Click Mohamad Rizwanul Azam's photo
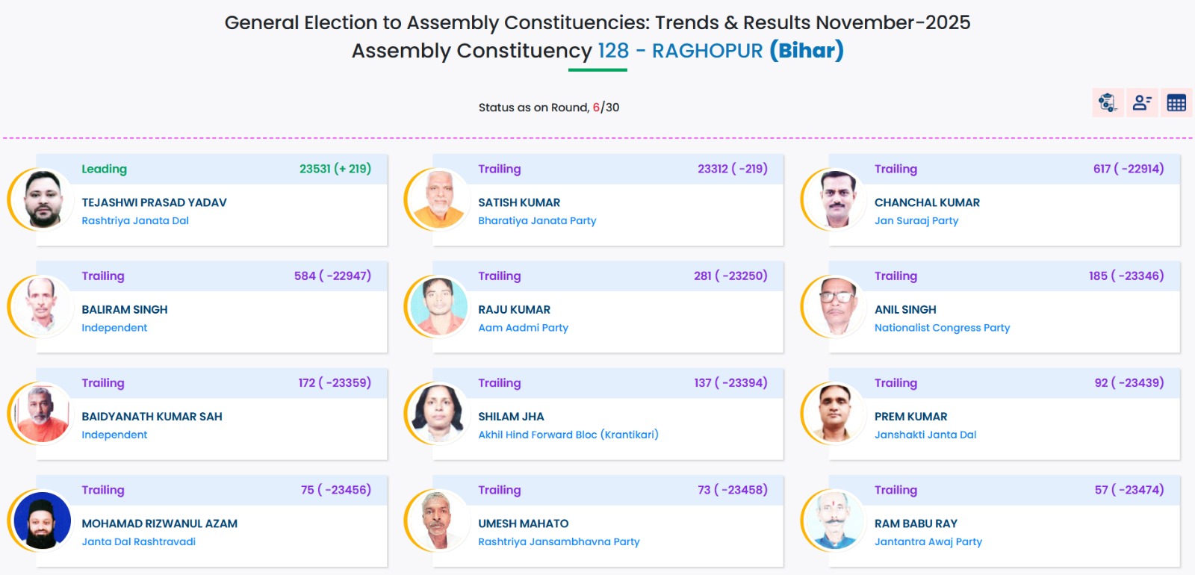Viewport: 1195px width, 575px height. (x=42, y=520)
